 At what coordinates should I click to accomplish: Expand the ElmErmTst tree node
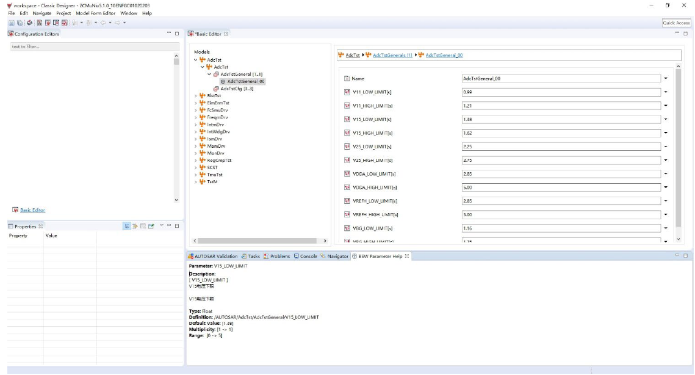tap(195, 103)
